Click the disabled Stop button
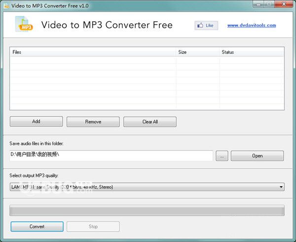Viewport: 296px width, 242px height. tap(93, 227)
